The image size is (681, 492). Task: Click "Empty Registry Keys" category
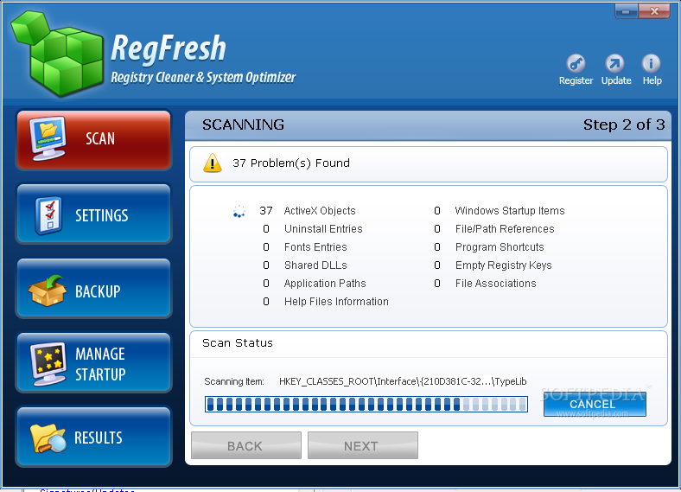503,265
